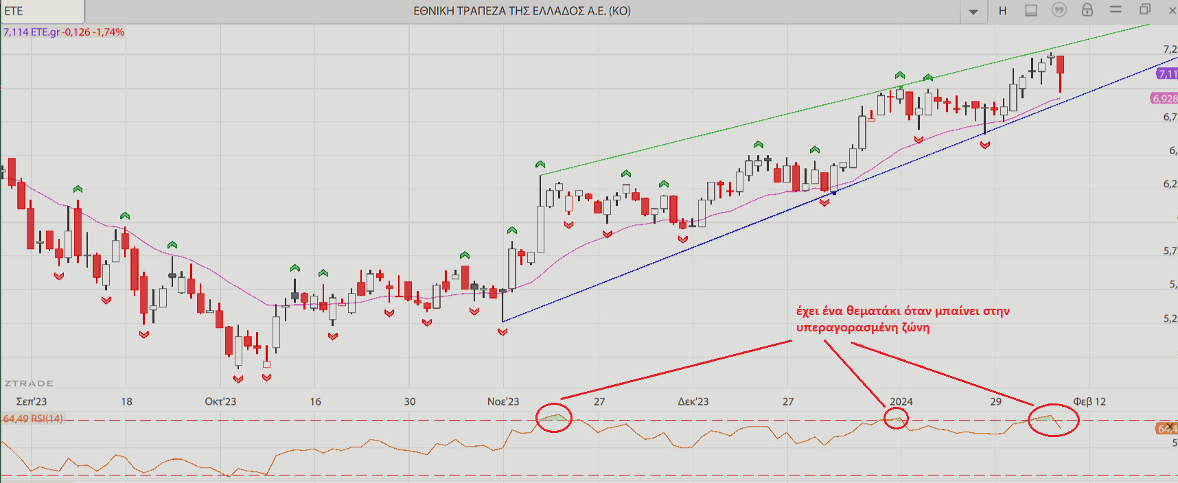The image size is (1178, 483).
Task: Toggle the chart lock padlock icon
Action: click(1087, 10)
